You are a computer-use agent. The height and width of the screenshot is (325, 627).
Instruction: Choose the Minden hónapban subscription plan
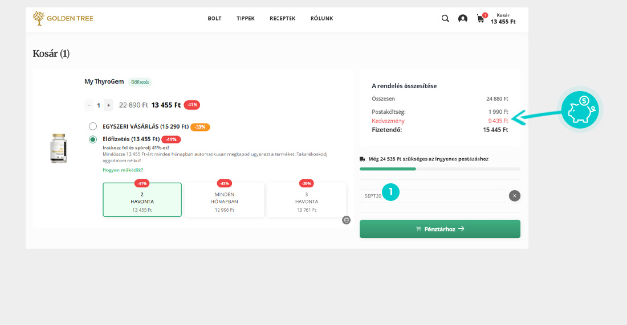[x=224, y=200]
